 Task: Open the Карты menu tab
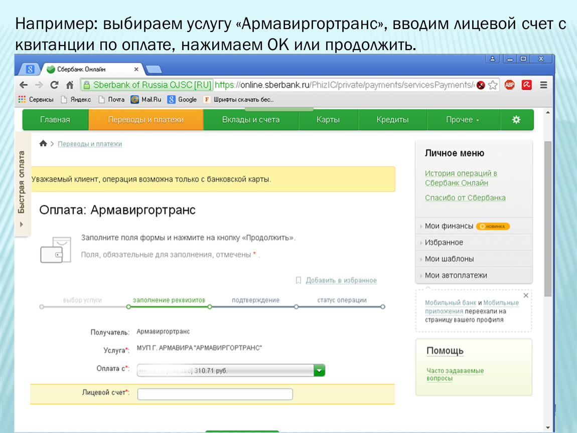pyautogui.click(x=328, y=120)
